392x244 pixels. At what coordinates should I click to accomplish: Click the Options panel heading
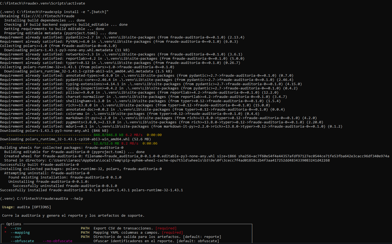pyautogui.click(x=14, y=224)
